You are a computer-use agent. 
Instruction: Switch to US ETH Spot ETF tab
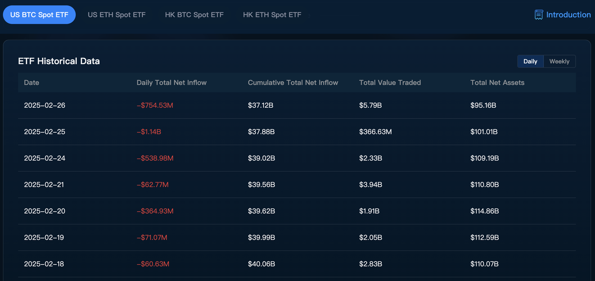point(117,15)
